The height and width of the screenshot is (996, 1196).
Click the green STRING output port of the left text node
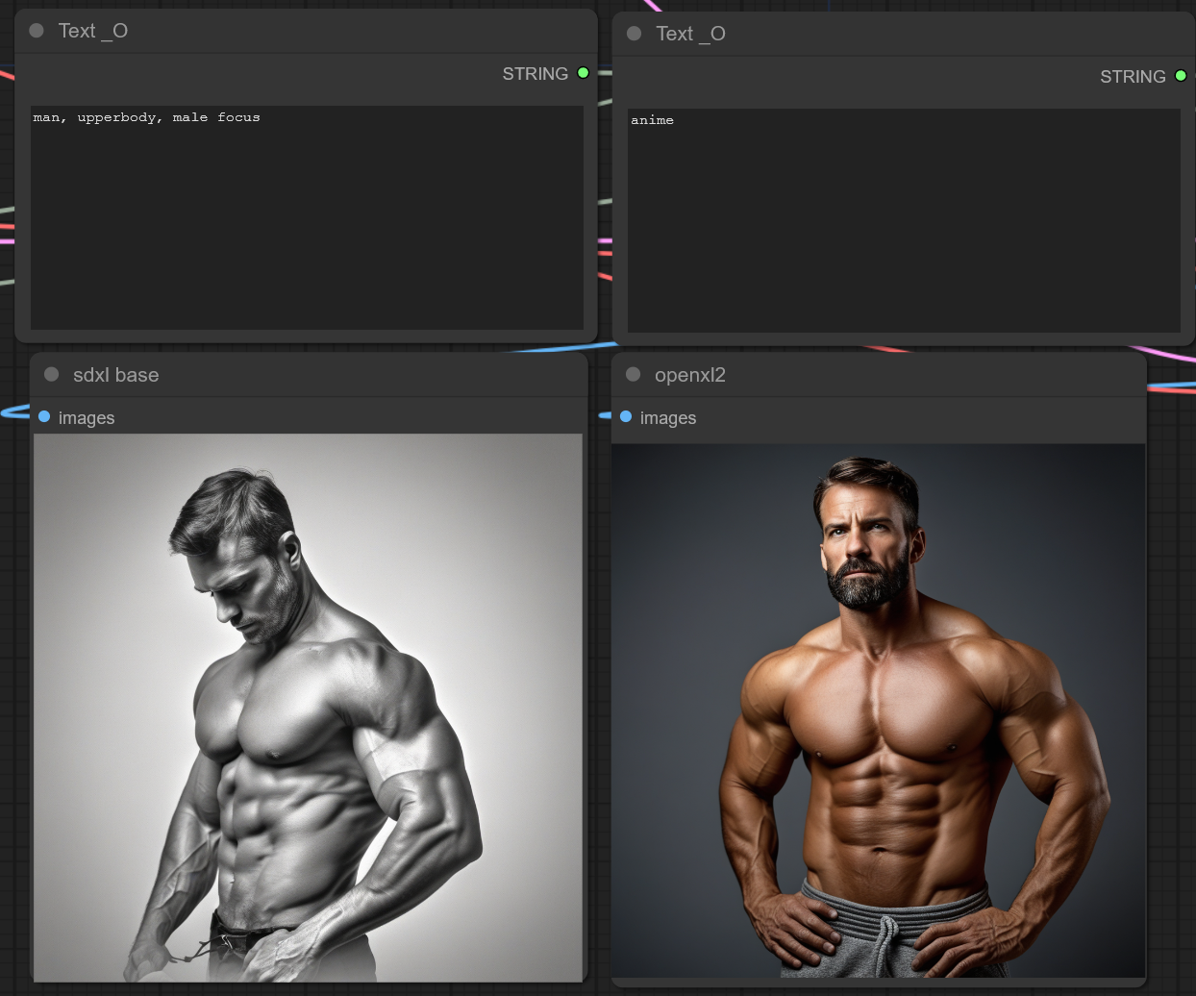point(583,73)
